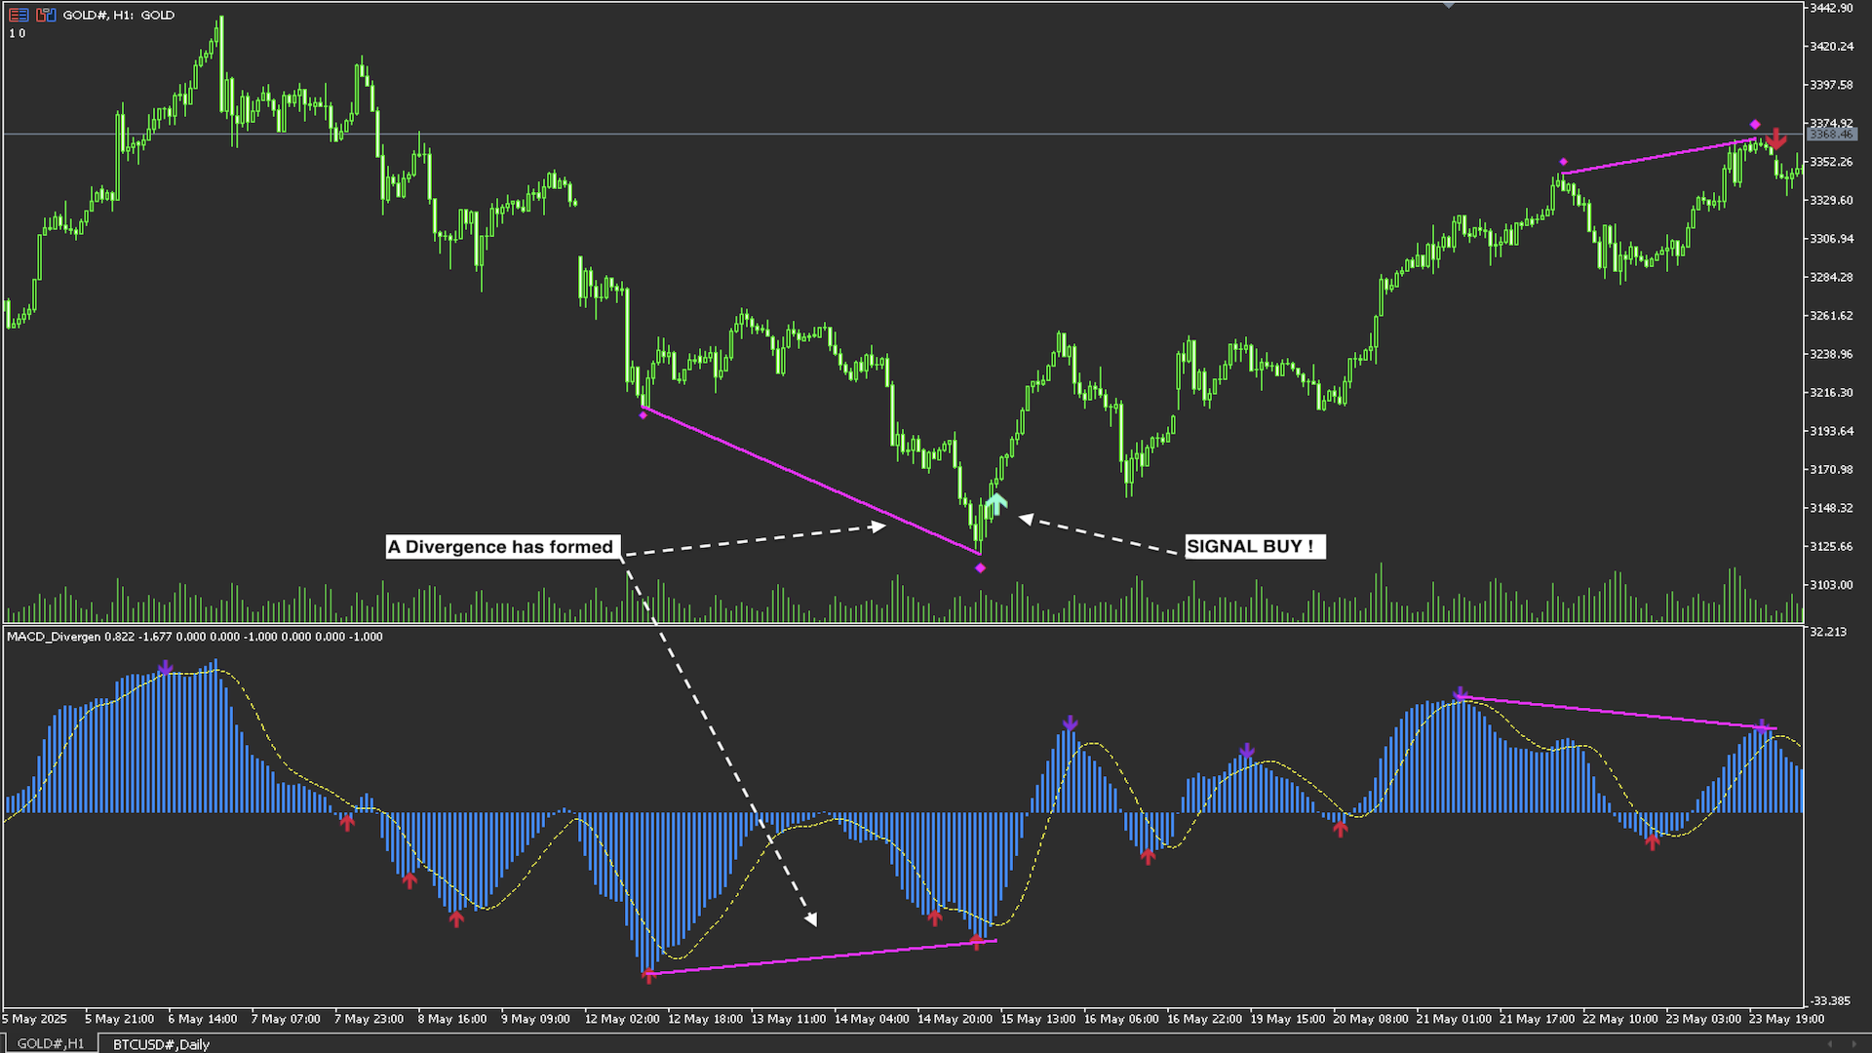This screenshot has height=1053, width=1872.
Task: Click the 7 May 07:00 time label
Action: 286,1019
